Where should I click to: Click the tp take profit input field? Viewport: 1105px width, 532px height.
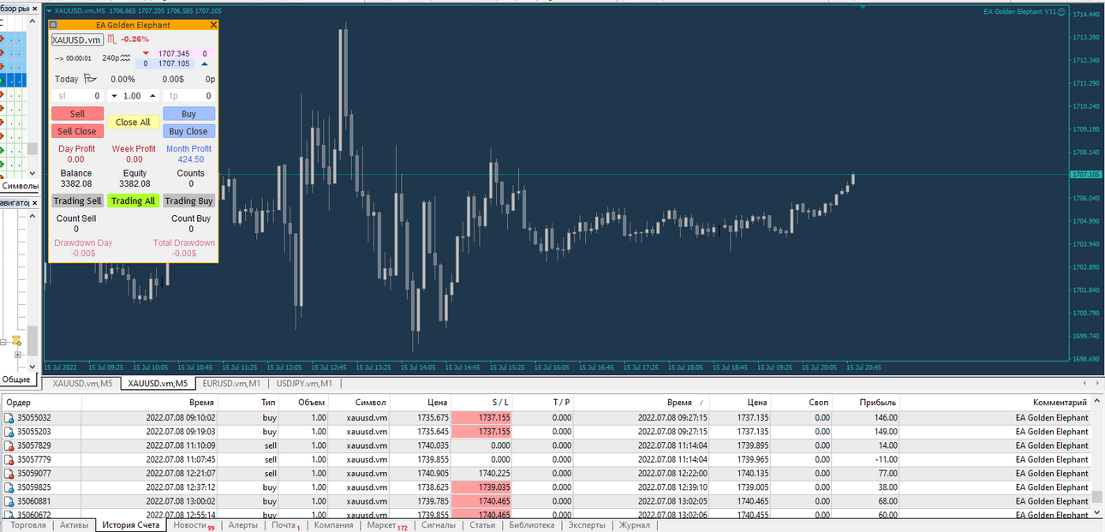[x=188, y=96]
